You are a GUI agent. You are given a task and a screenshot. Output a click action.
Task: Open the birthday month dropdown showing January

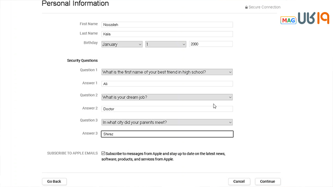(x=122, y=44)
